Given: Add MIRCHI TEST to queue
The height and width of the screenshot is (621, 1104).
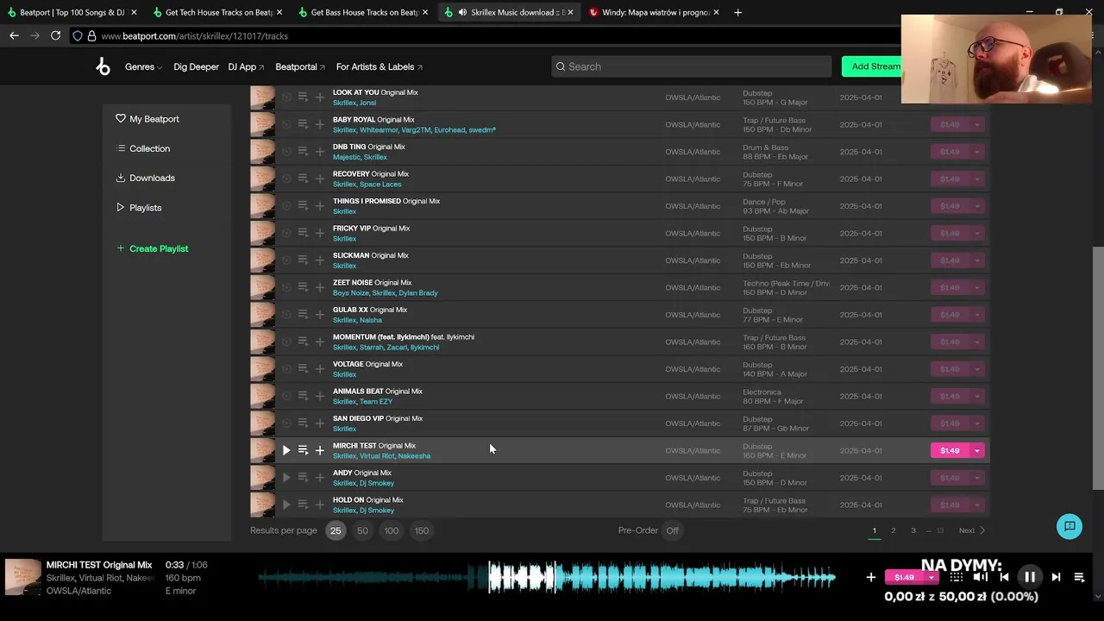Looking at the screenshot, I should click(303, 450).
